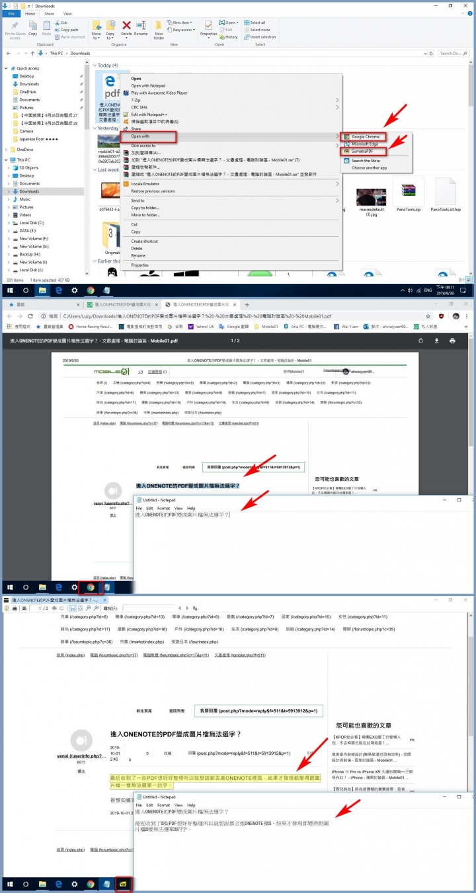Screen dimensions: 476x893
Task: Select Music in the Explorer navigation tree
Action: [24, 199]
